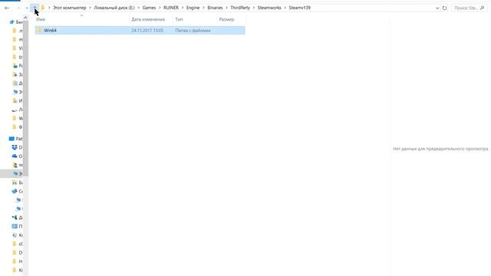The image size is (491, 276).
Task: Navigate to RUINER in the breadcrumb path
Action: pyautogui.click(x=171, y=8)
